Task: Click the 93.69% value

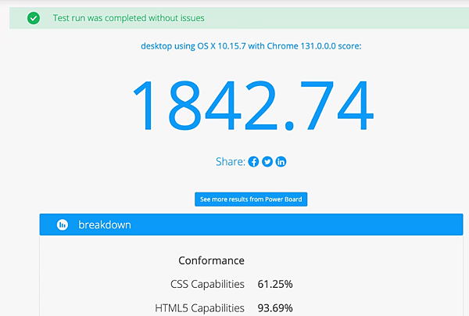Action: coord(275,308)
